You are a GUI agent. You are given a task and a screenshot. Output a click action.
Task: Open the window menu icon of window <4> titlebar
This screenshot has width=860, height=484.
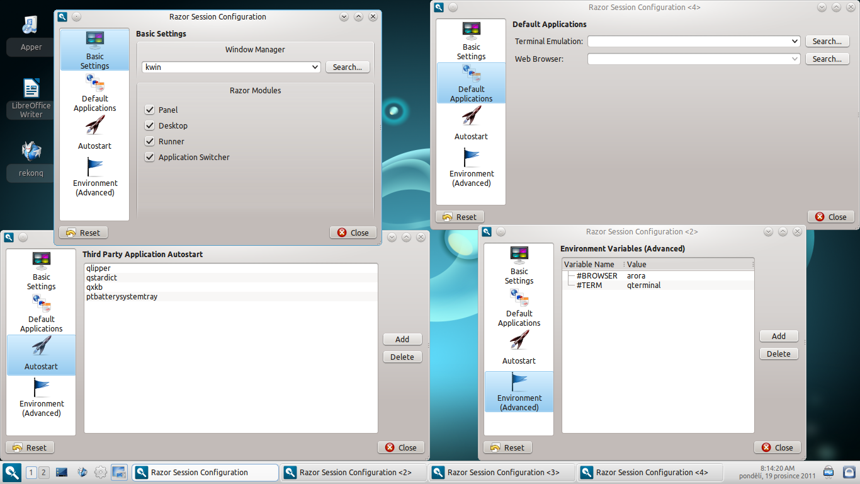(439, 8)
